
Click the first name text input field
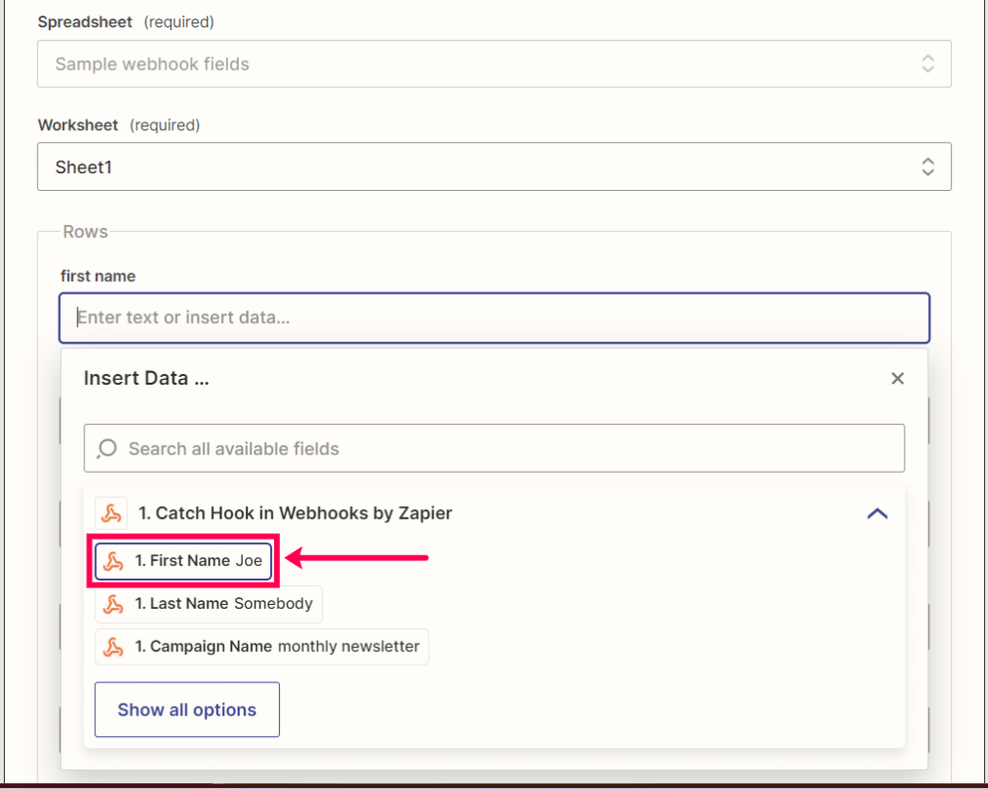coord(494,317)
